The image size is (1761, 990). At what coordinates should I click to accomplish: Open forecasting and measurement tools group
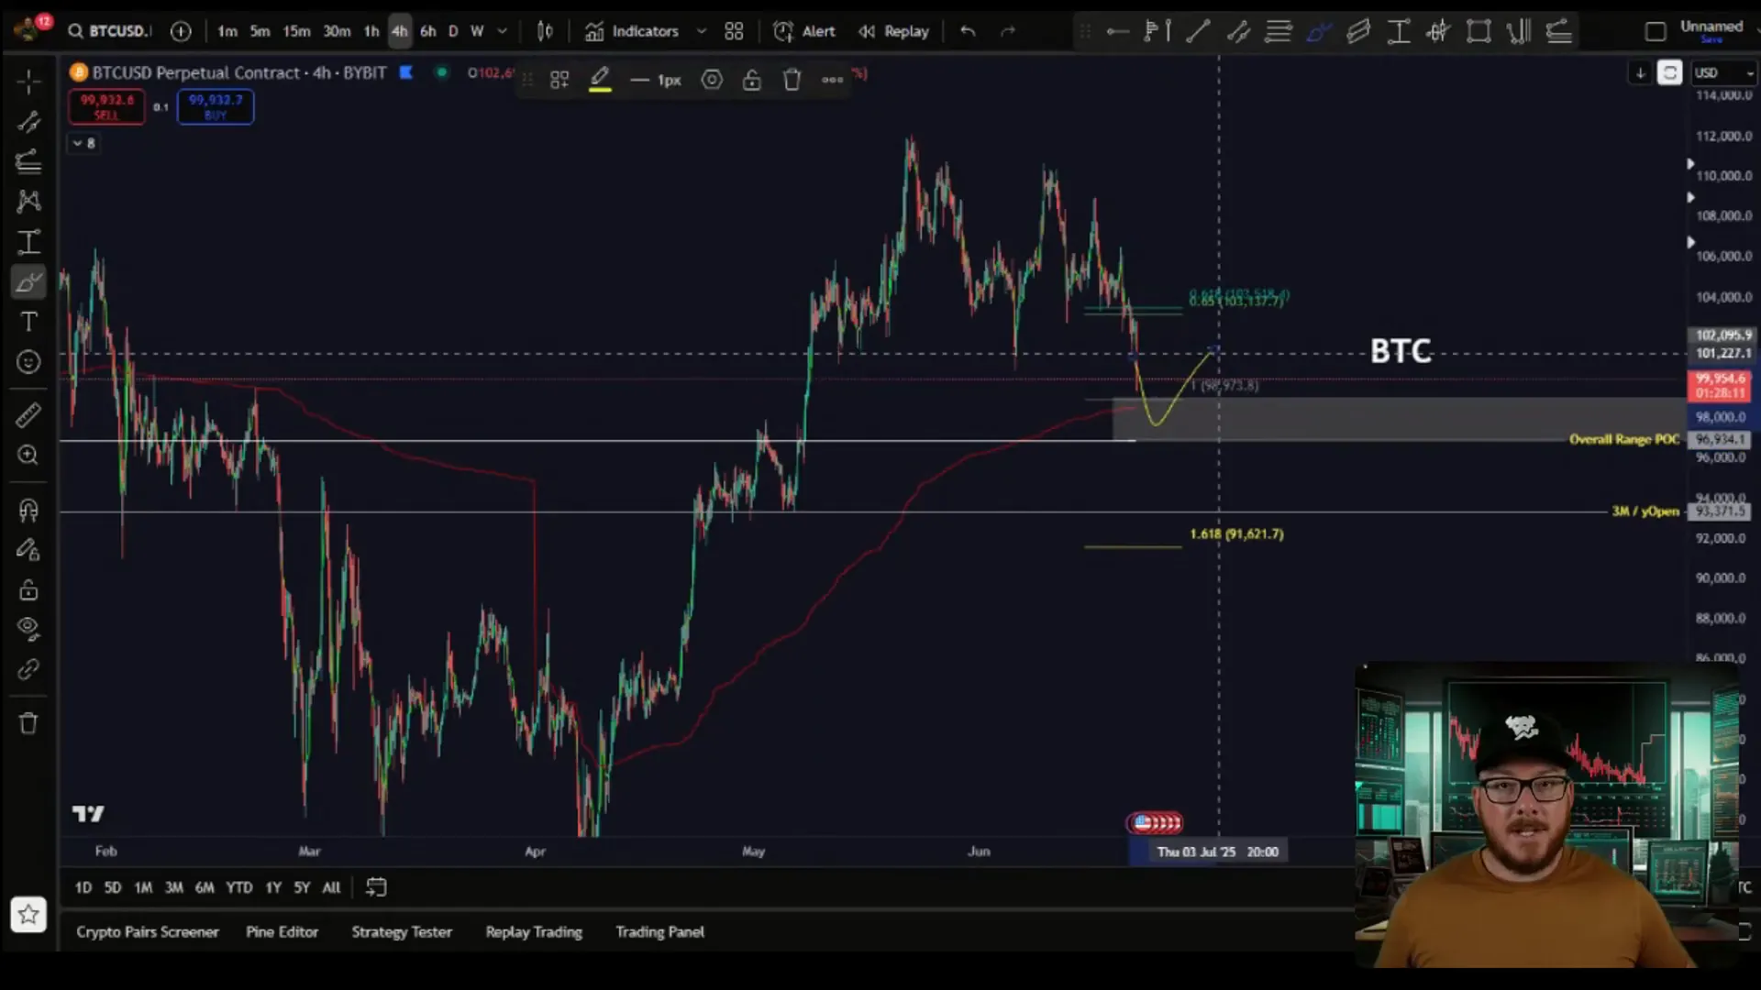pyautogui.click(x=28, y=242)
